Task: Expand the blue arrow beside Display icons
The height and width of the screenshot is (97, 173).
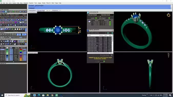Action: (26, 30)
